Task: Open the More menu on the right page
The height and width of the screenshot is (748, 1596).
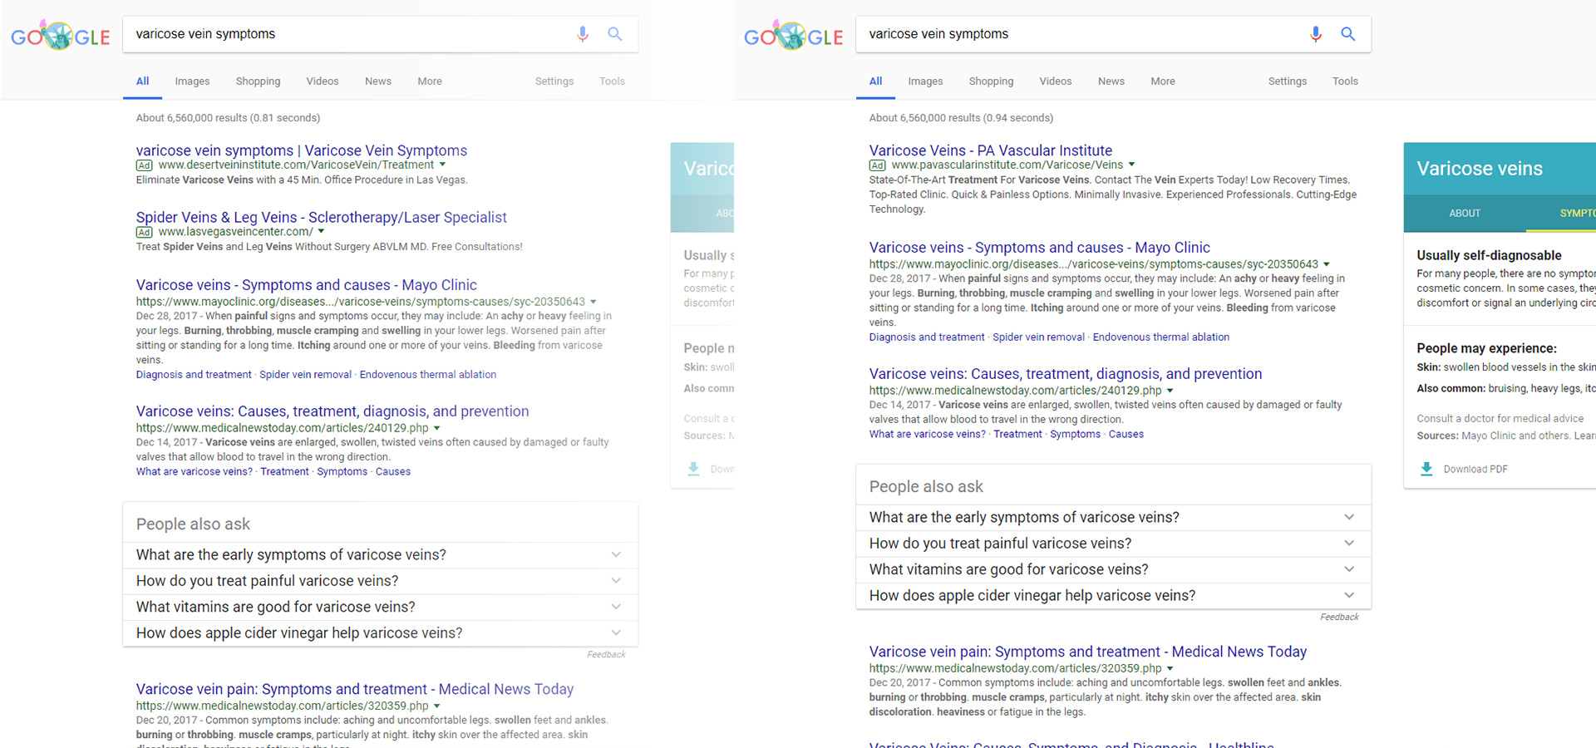Action: pos(1163,81)
